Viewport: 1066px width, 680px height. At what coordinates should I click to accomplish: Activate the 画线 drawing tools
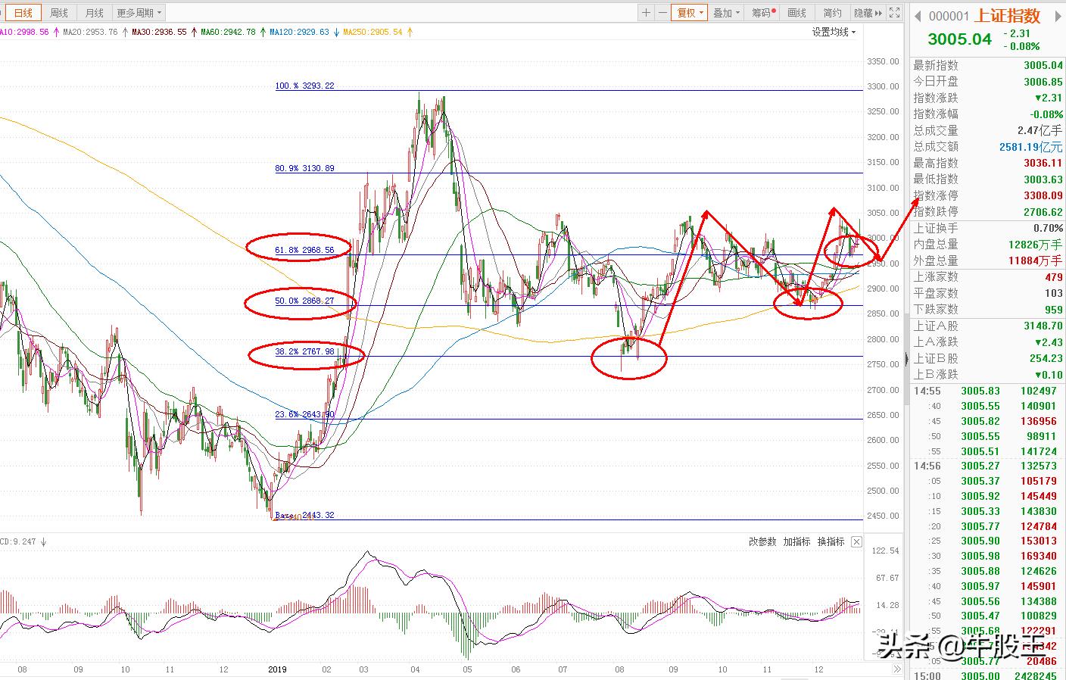click(x=797, y=13)
